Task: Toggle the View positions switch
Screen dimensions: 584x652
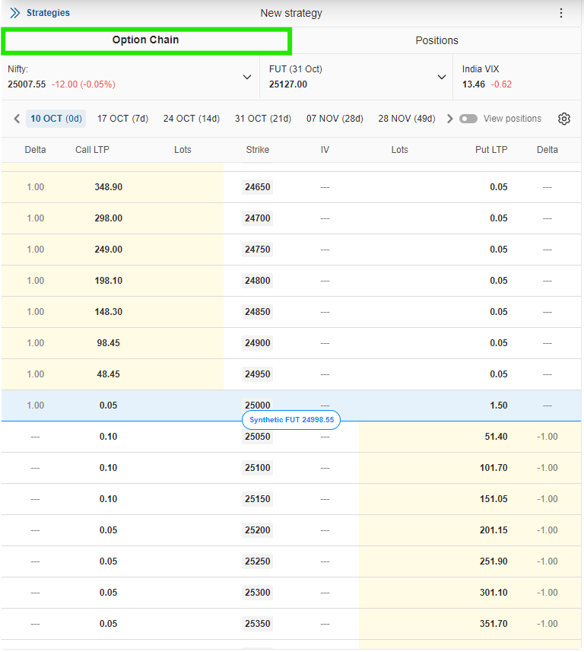Action: (x=468, y=119)
